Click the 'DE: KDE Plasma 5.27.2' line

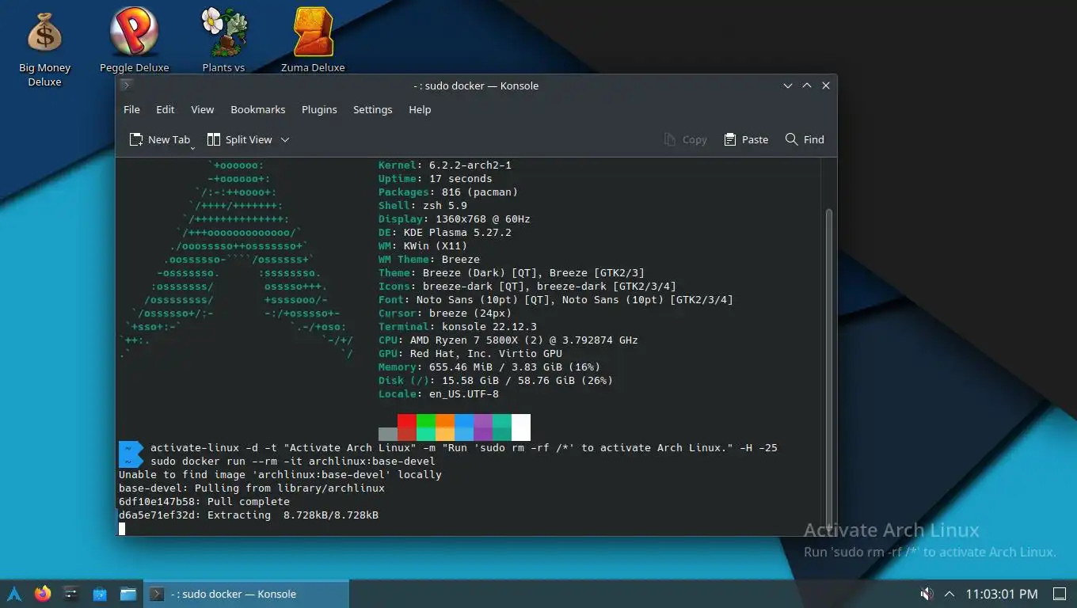[445, 233]
